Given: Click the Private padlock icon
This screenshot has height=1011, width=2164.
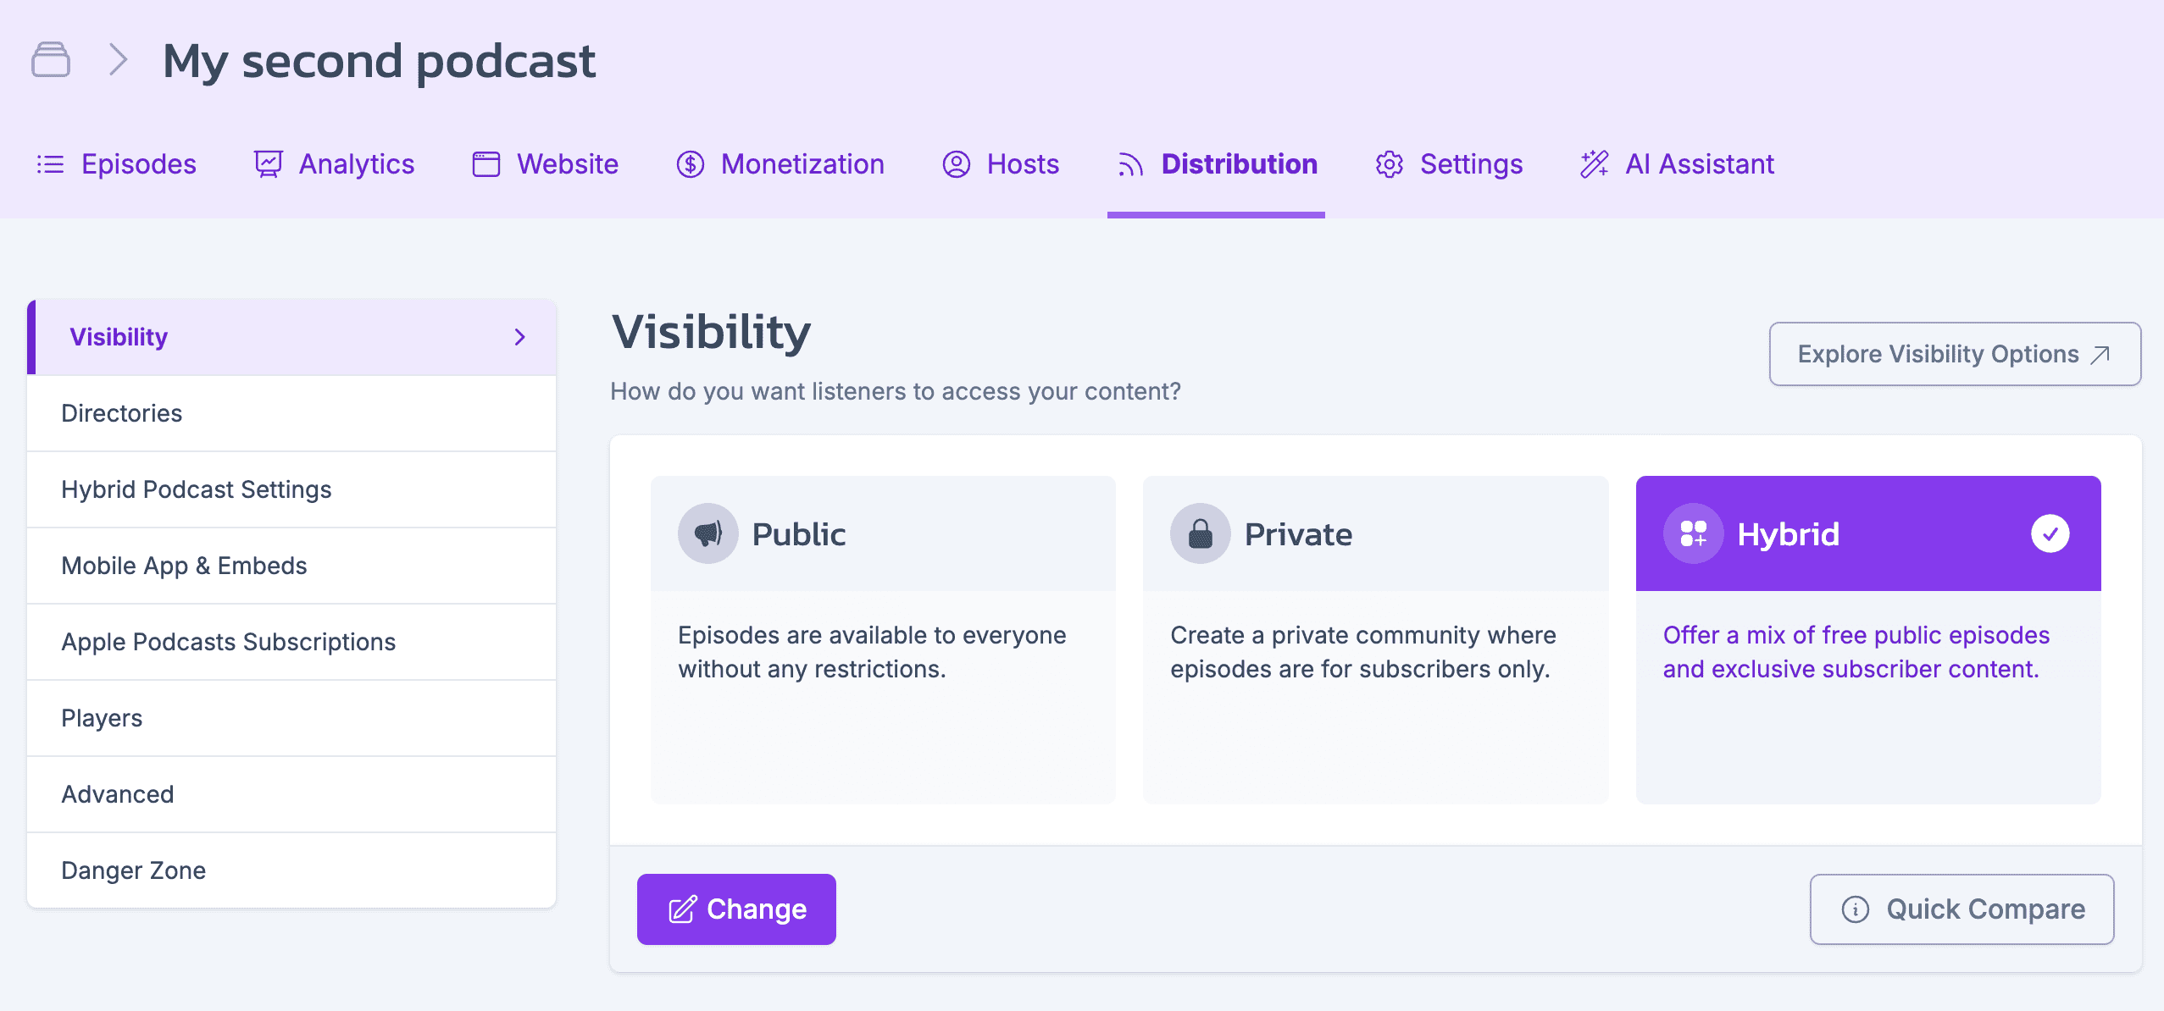Looking at the screenshot, I should (x=1201, y=533).
